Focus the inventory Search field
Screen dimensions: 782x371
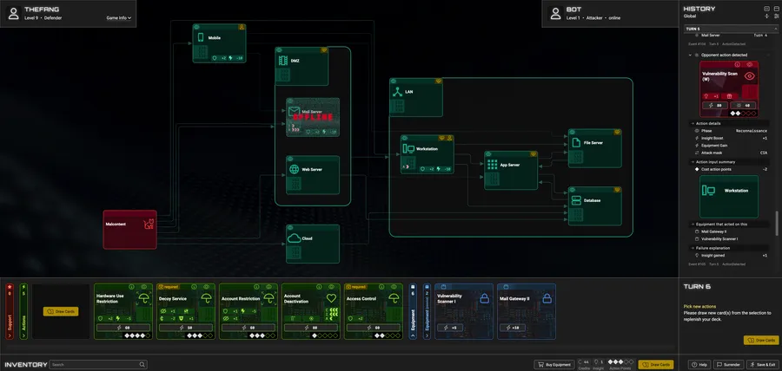click(98, 365)
